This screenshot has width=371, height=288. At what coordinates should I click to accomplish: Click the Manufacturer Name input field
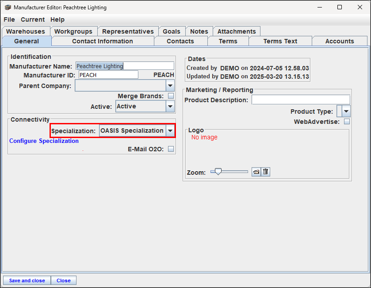click(125, 66)
